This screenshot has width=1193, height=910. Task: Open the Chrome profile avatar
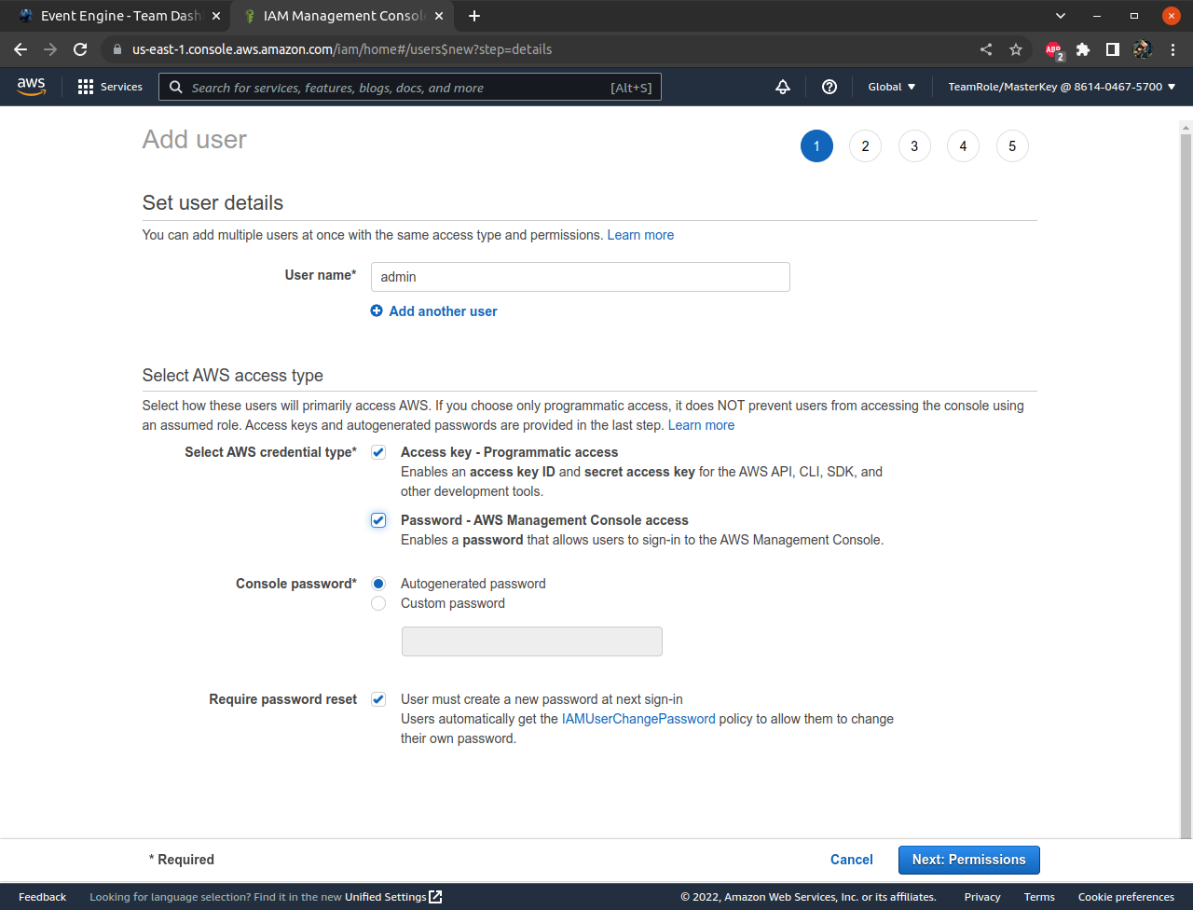(1143, 49)
